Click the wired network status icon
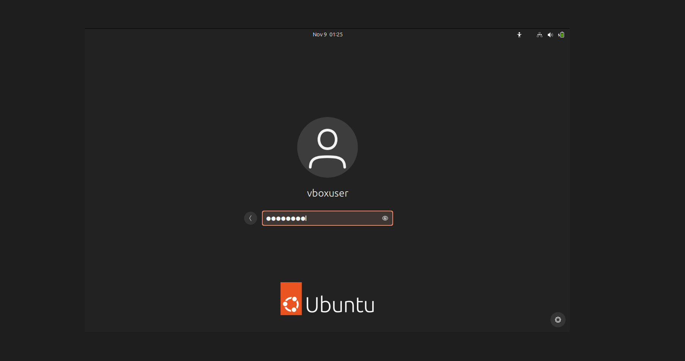Image resolution: width=685 pixels, height=361 pixels. (539, 35)
